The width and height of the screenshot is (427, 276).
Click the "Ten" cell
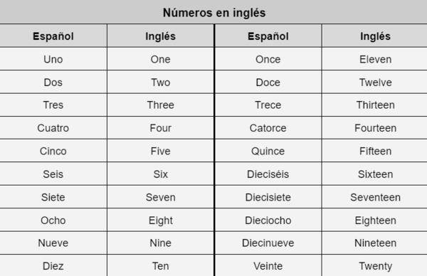coord(160,266)
